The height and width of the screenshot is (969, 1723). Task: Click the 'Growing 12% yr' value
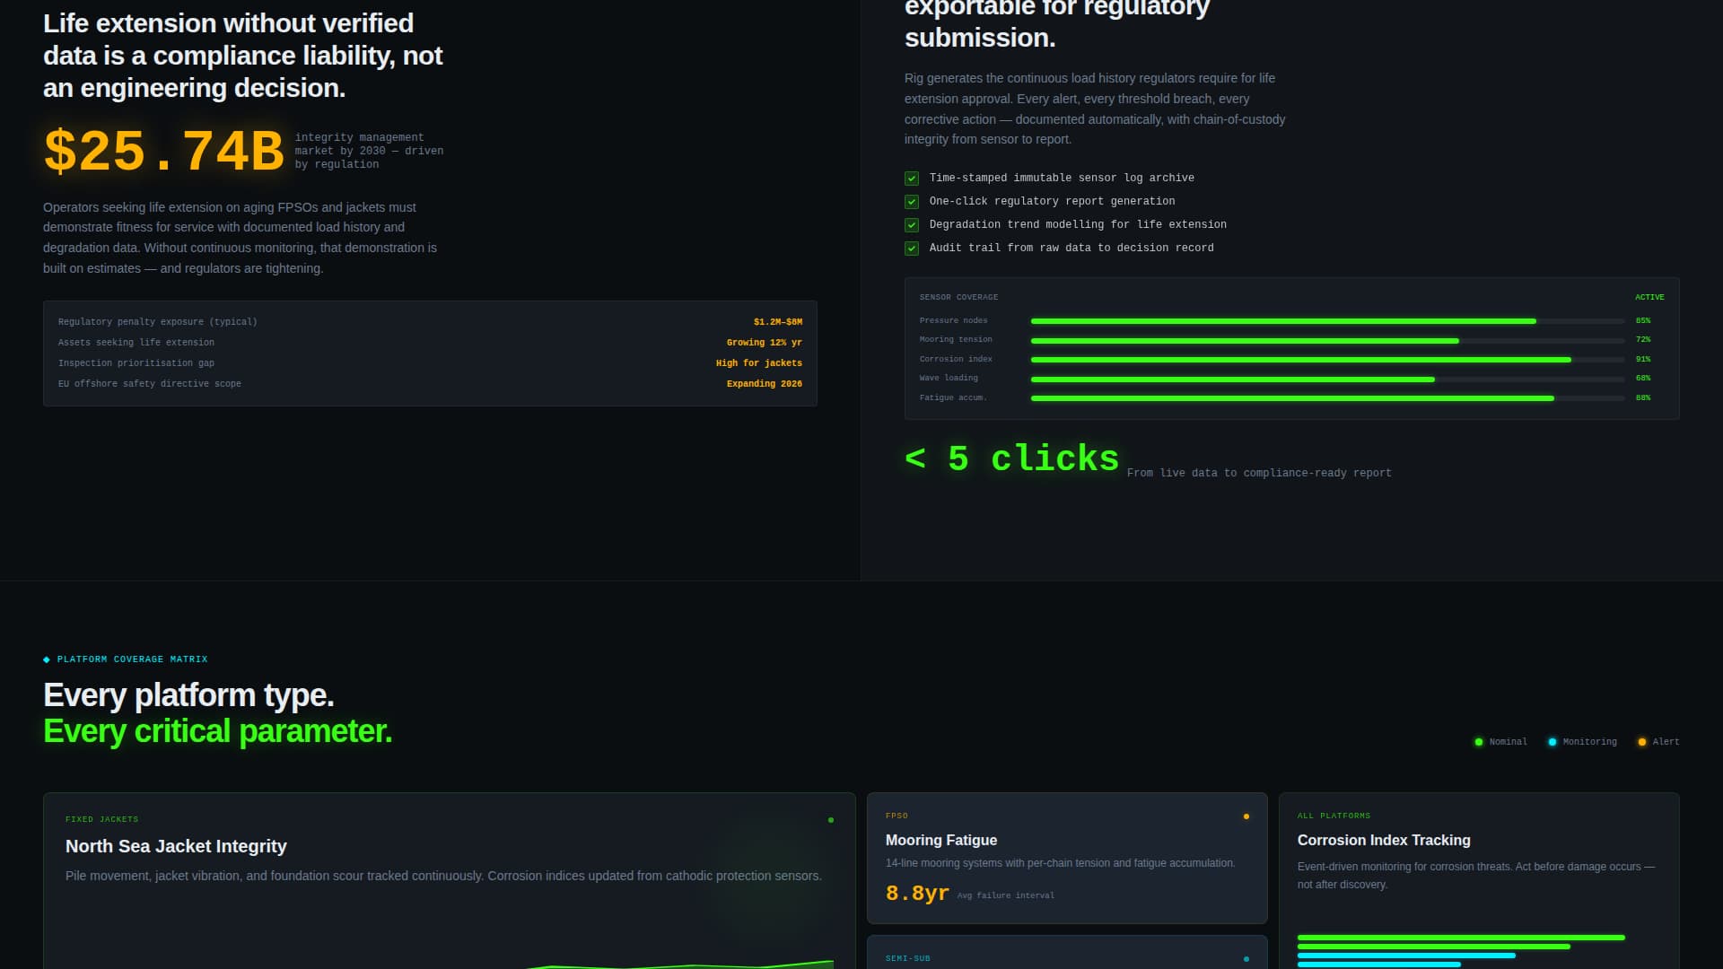pos(765,343)
